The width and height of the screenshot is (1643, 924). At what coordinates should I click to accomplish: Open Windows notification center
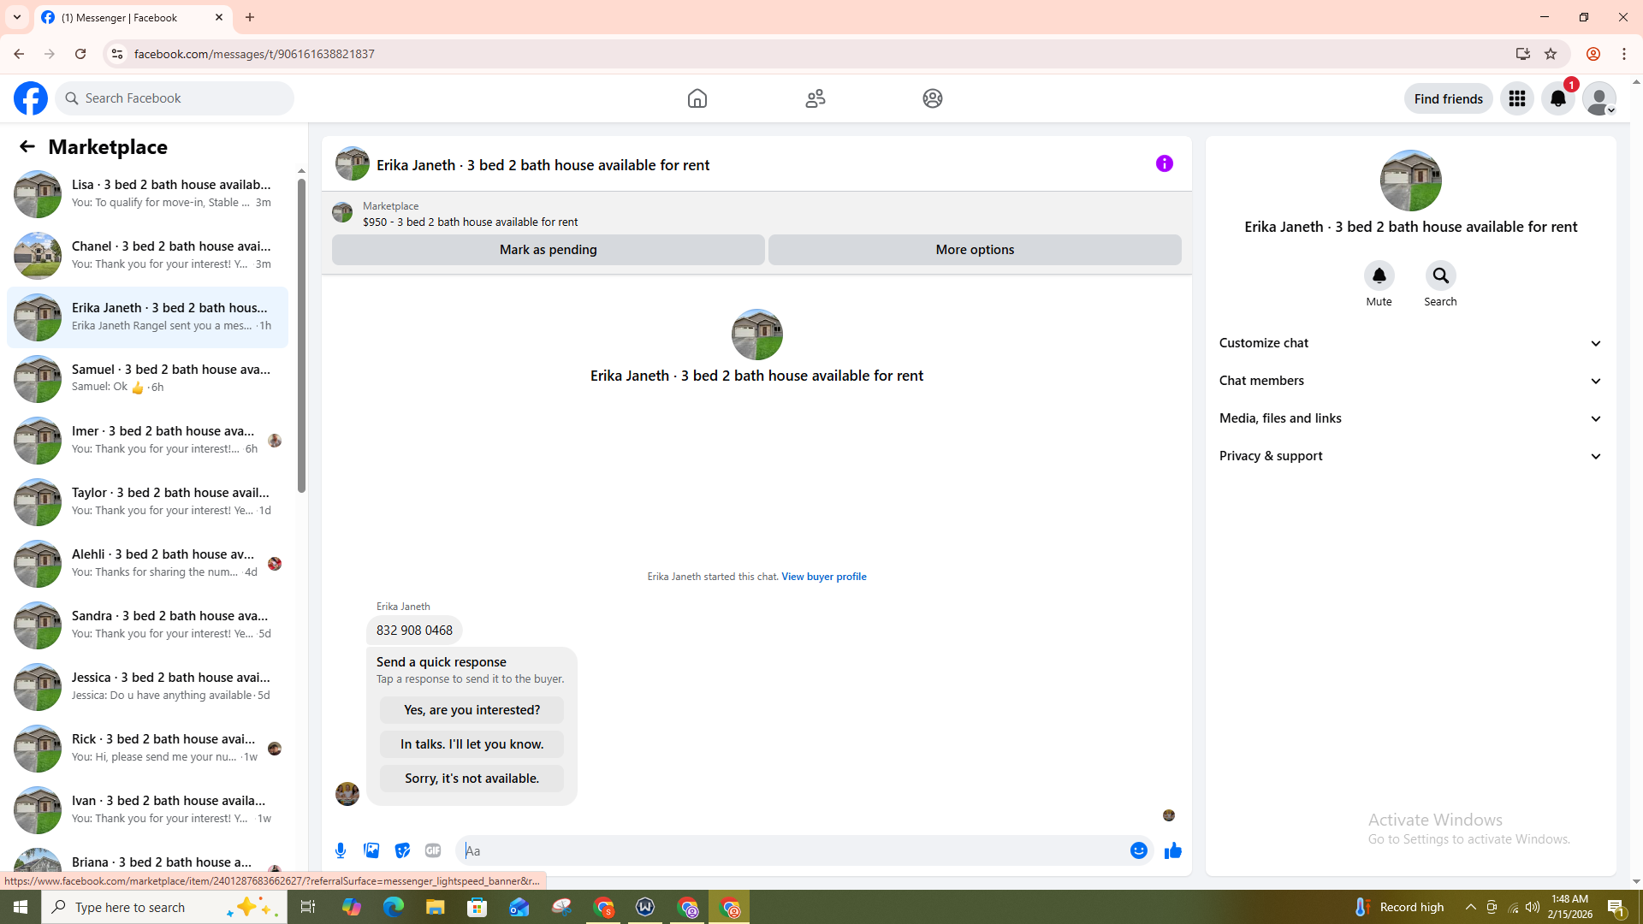pyautogui.click(x=1616, y=907)
